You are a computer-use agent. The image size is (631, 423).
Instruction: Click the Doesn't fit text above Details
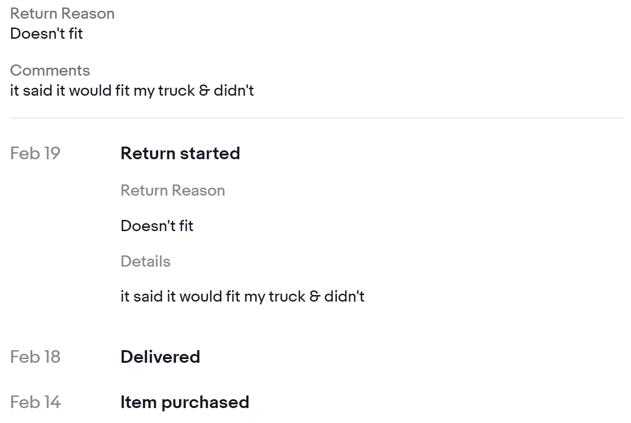[157, 226]
